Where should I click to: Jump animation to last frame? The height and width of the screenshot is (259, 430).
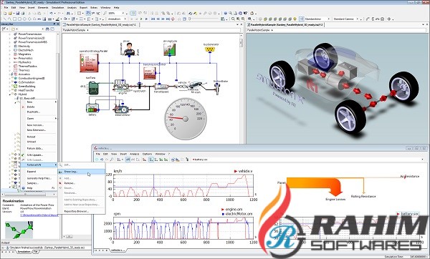[168, 19]
